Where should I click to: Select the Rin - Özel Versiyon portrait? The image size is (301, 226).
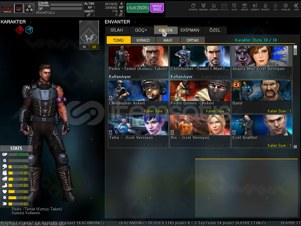point(200,125)
